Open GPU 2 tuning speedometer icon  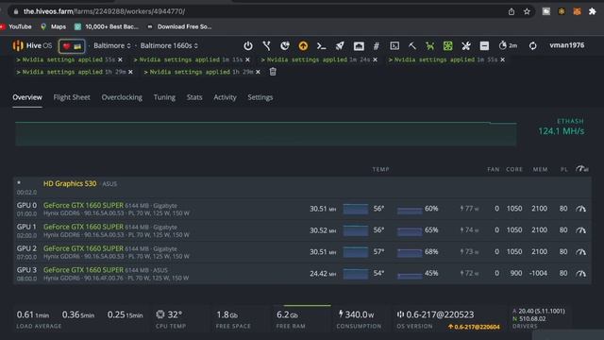pos(581,252)
